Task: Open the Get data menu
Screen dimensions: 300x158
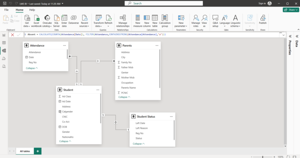Action: tap(27, 21)
